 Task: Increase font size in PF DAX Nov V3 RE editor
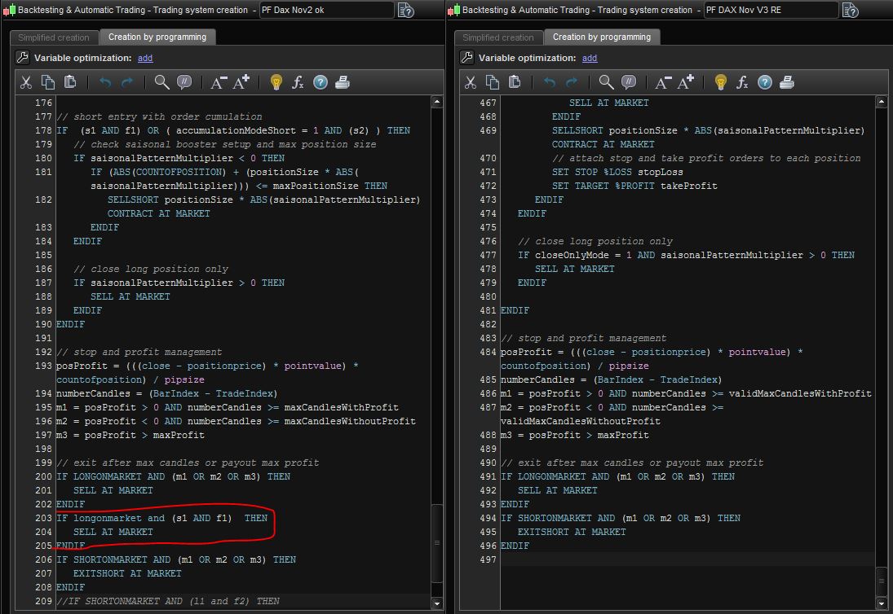coord(686,82)
